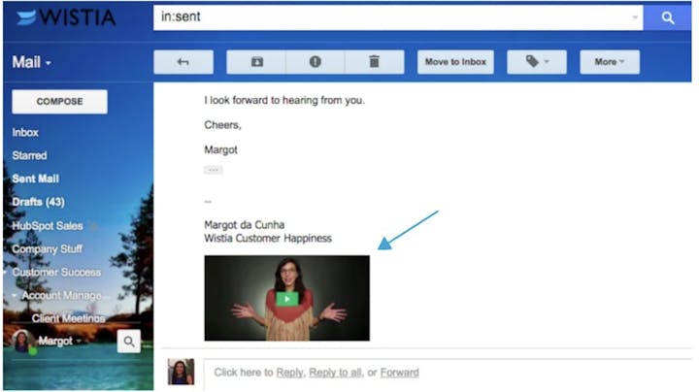Open Drafts (43) folder

point(38,202)
